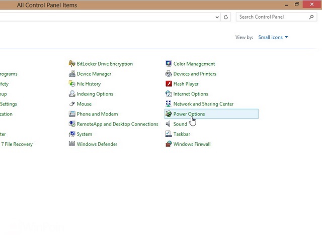Click the Mouse icon

coord(72,104)
